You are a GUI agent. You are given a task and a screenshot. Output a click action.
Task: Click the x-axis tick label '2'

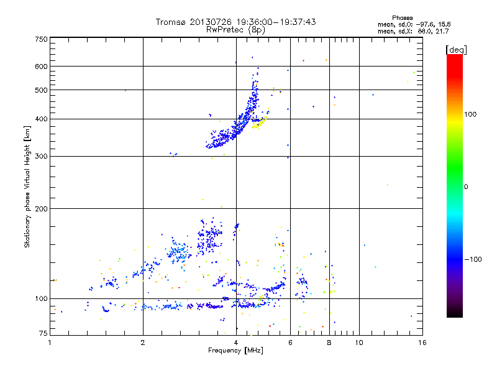(143, 343)
